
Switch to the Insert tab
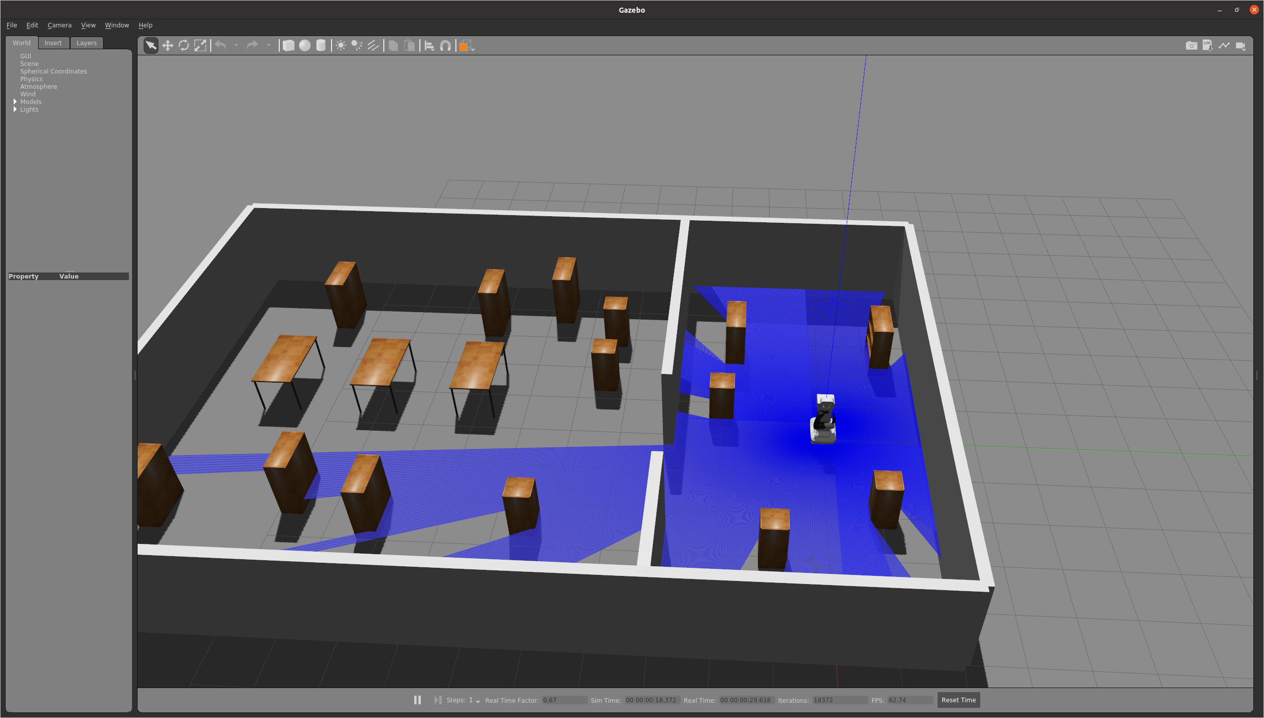(53, 43)
